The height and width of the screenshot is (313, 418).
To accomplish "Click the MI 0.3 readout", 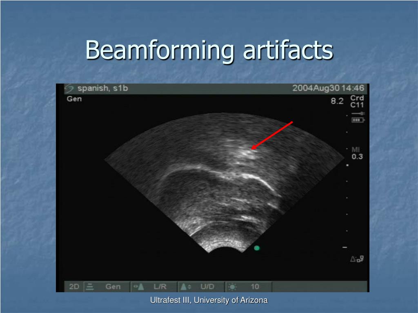I will 357,153.
